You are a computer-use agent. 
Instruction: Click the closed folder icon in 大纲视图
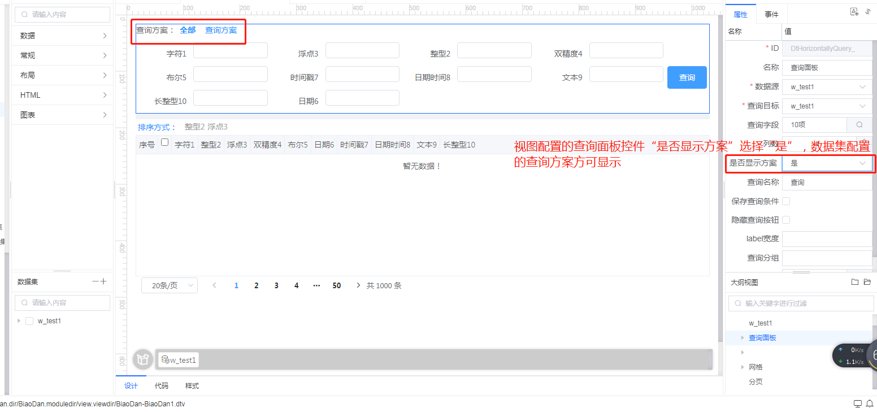coord(855,282)
